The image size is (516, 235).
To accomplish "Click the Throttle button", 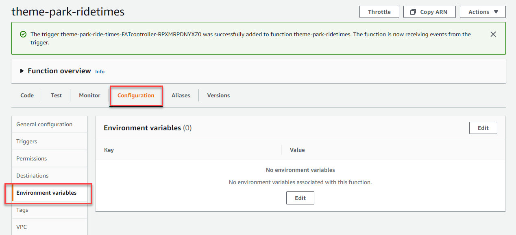I will pos(379,12).
